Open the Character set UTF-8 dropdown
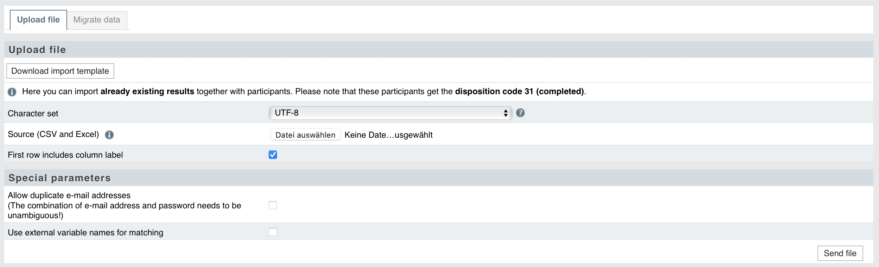Viewport: 879px width, 267px height. [x=390, y=113]
